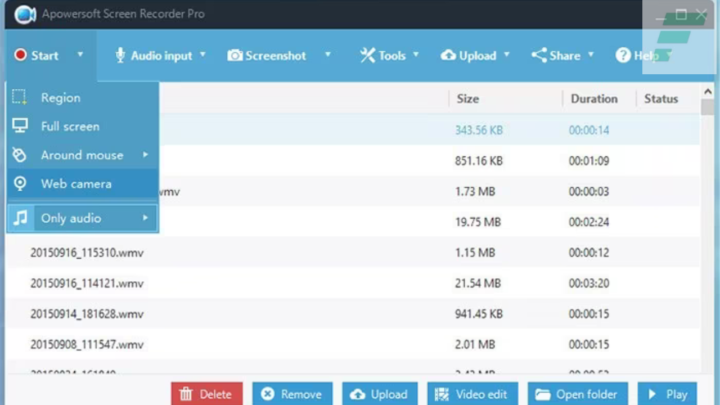The height and width of the screenshot is (405, 720).
Task: Click the Share icon in toolbar
Action: [539, 55]
